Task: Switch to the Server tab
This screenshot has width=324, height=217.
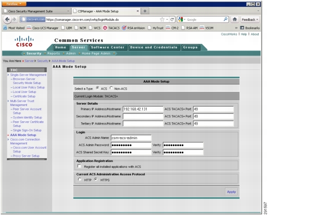Action: 79,47
